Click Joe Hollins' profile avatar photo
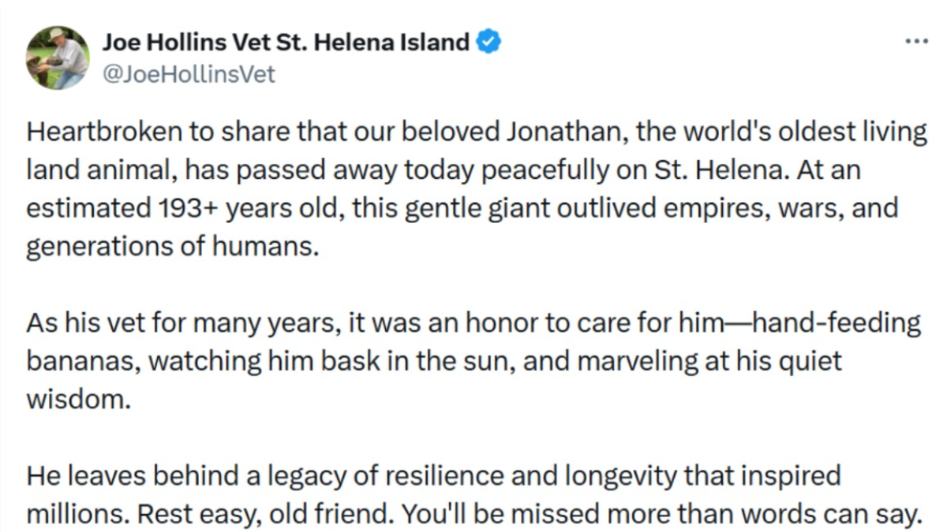Viewport: 947px width, 532px height. (58, 58)
